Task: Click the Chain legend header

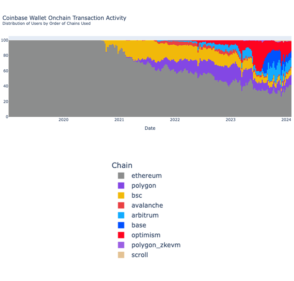Action: pos(122,165)
